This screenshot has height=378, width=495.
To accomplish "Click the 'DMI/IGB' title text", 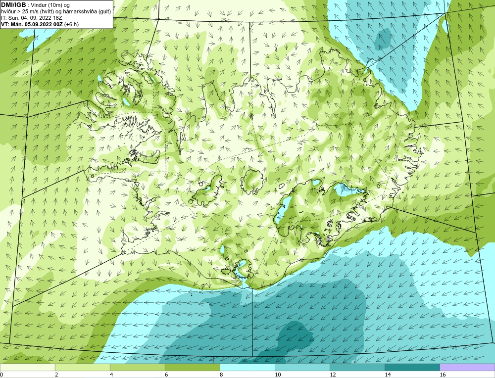I will click(13, 5).
